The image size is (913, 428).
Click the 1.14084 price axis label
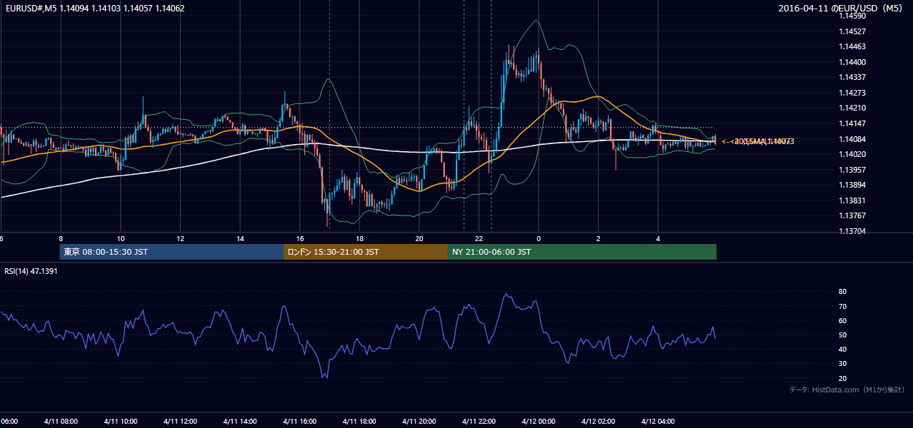click(x=853, y=138)
